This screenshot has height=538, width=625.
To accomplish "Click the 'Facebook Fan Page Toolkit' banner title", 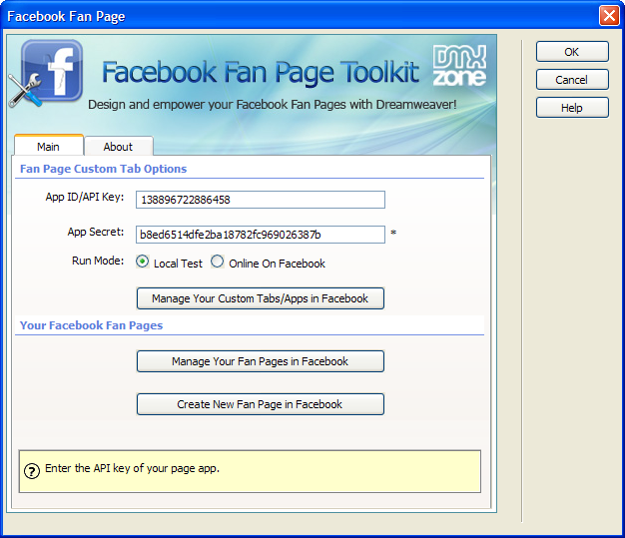I will click(261, 73).
